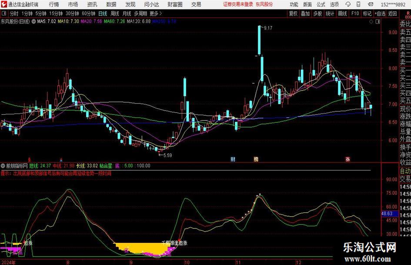Click the 短线: 24.37 indicator value
The height and width of the screenshot is (265, 411).
(40, 166)
